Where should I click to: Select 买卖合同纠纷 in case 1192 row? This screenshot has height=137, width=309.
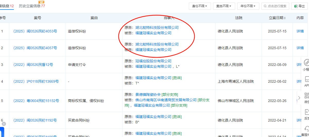[79, 120]
